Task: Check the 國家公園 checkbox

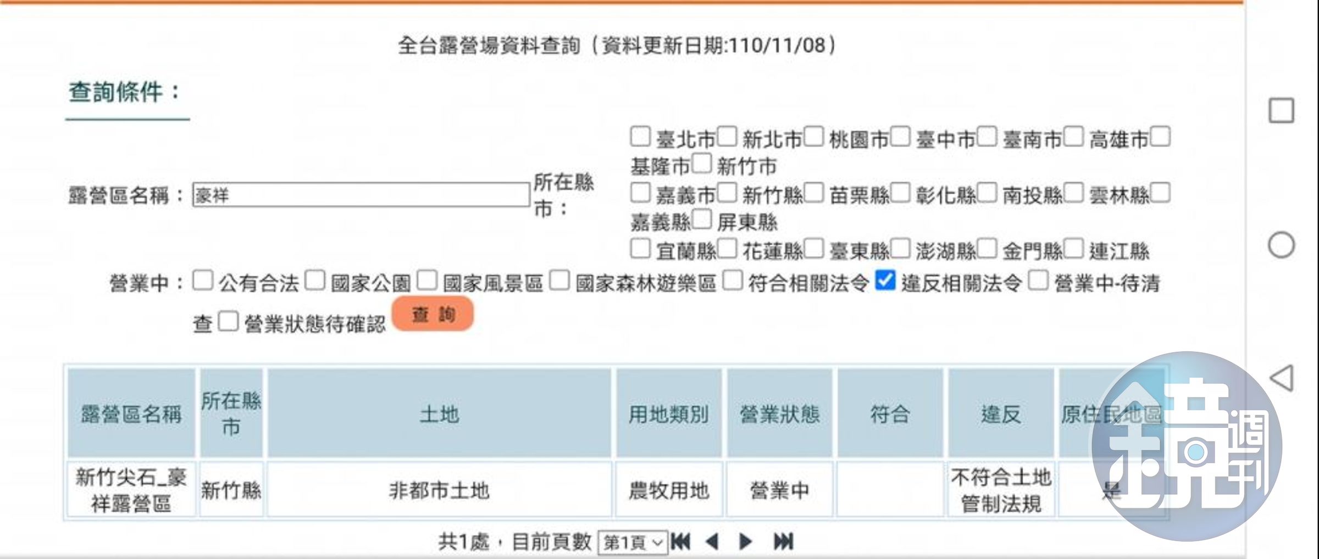Action: (315, 280)
